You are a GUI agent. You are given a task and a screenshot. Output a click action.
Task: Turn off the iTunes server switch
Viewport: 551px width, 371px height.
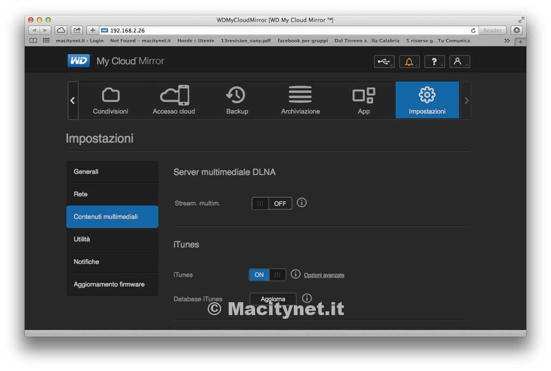pyautogui.click(x=267, y=274)
